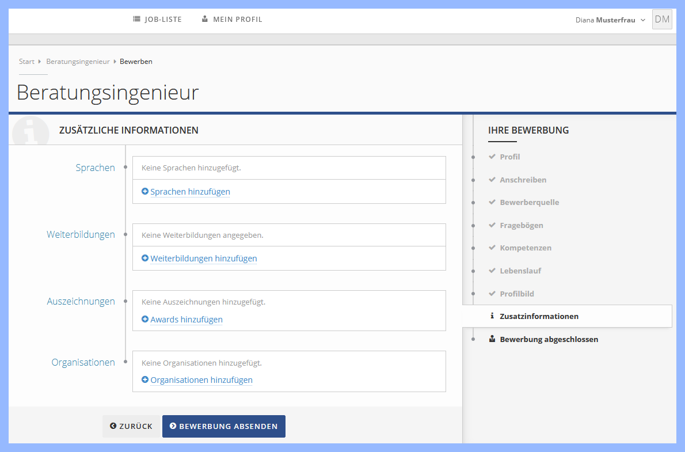Screen dimensions: 685x452
Task: Click the plus icon for Awards hinzufügen
Action: click(145, 319)
